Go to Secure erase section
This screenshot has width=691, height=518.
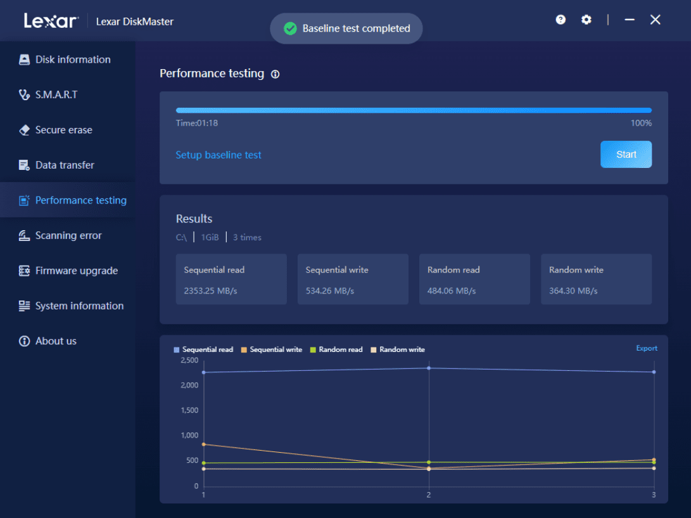point(68,130)
